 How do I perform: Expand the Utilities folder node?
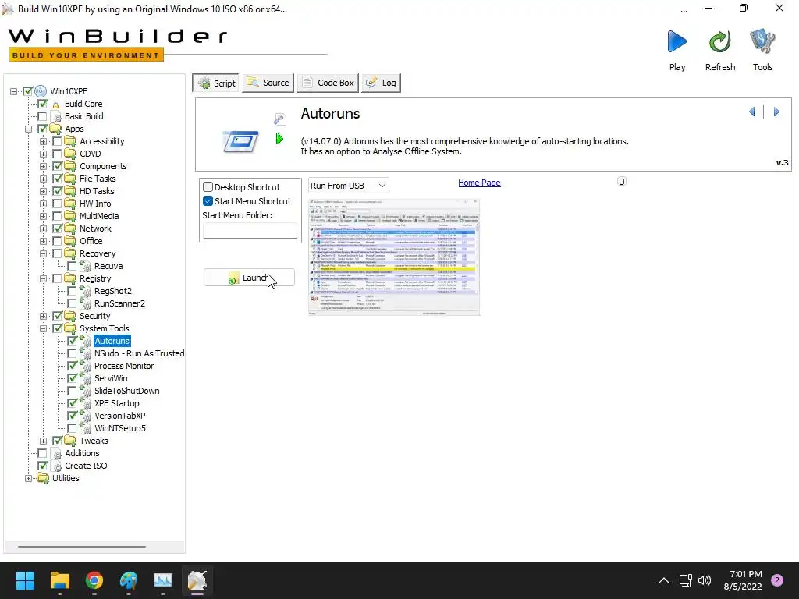click(x=28, y=478)
